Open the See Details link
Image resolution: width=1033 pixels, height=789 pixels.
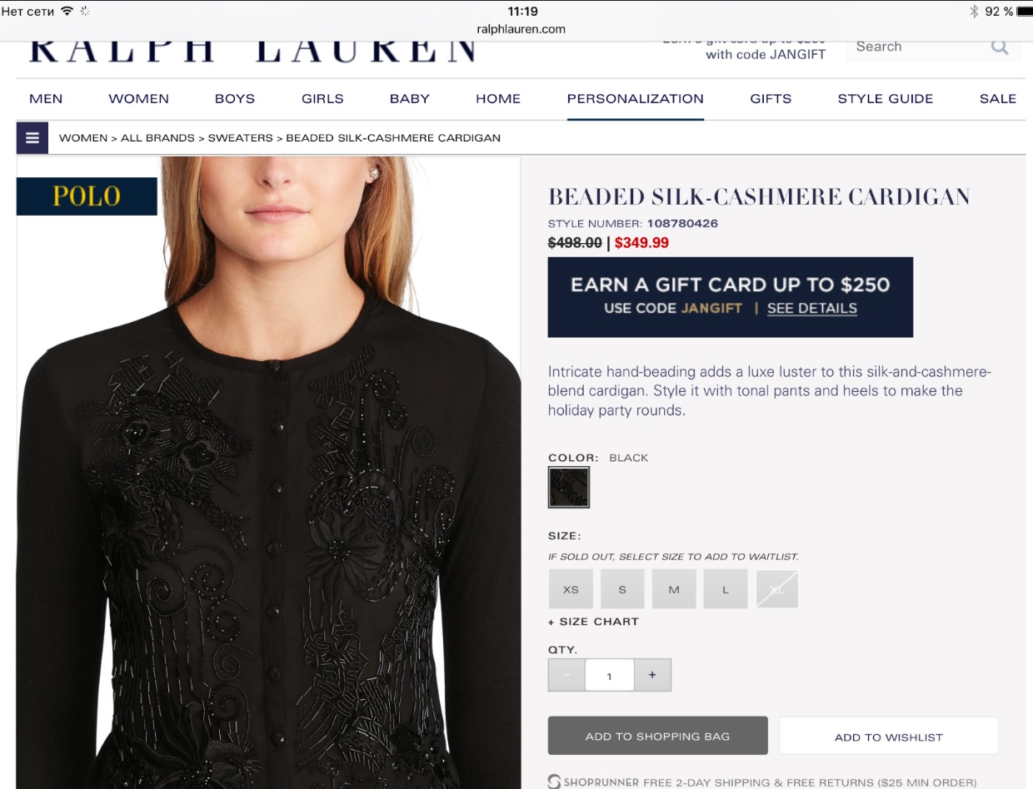tap(812, 308)
